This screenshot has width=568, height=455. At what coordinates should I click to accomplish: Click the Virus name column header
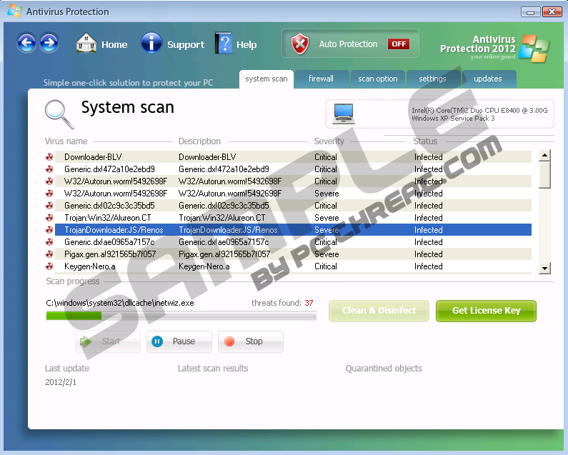coord(66,141)
